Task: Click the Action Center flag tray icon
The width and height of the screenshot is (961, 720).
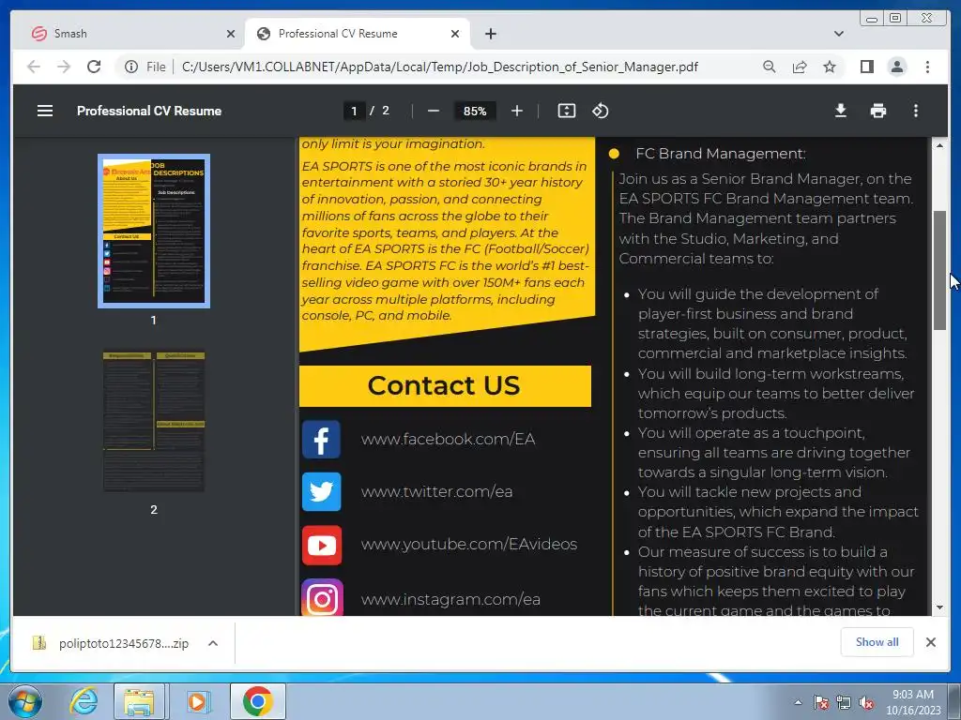Action: point(821,703)
